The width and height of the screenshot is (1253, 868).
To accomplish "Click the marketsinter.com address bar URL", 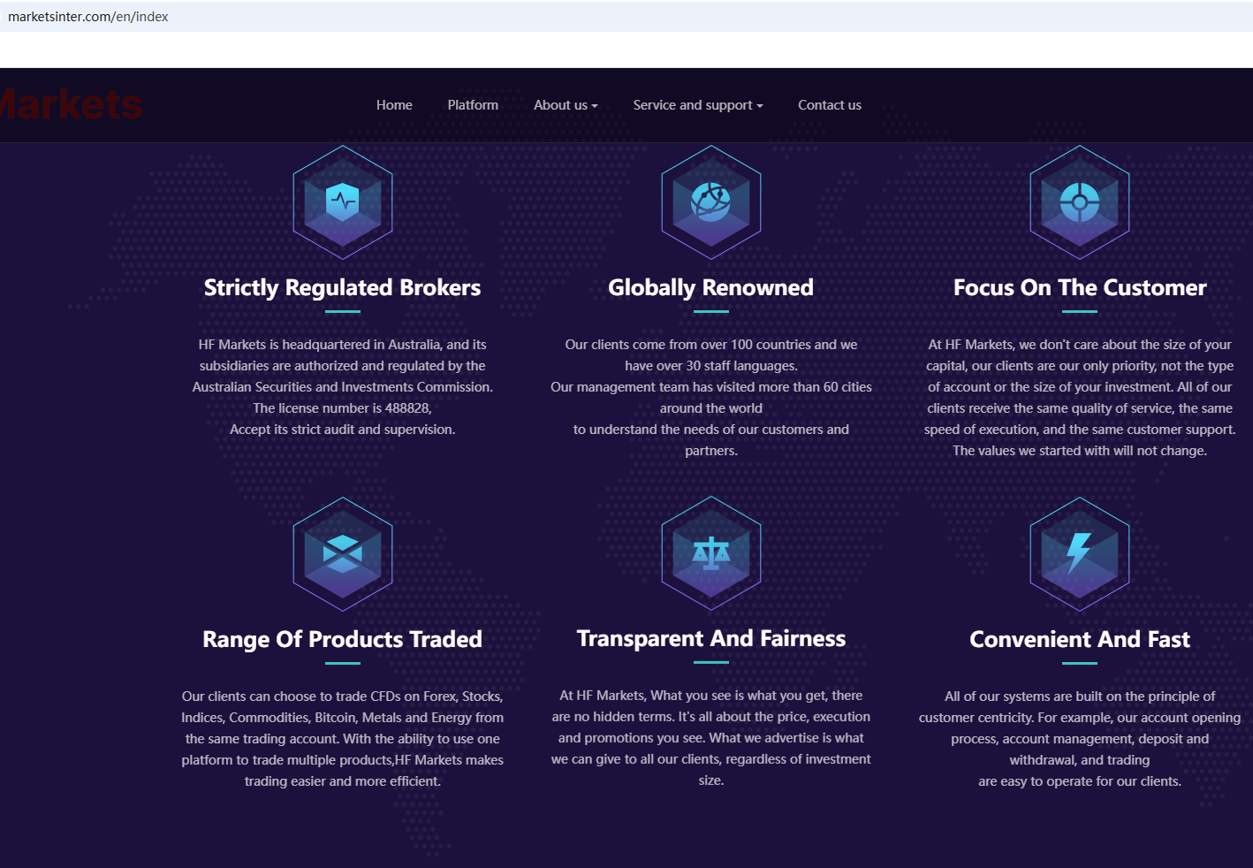I will 88,17.
